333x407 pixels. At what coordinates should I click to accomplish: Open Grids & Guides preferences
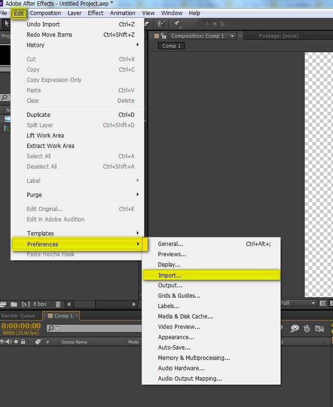click(x=211, y=296)
